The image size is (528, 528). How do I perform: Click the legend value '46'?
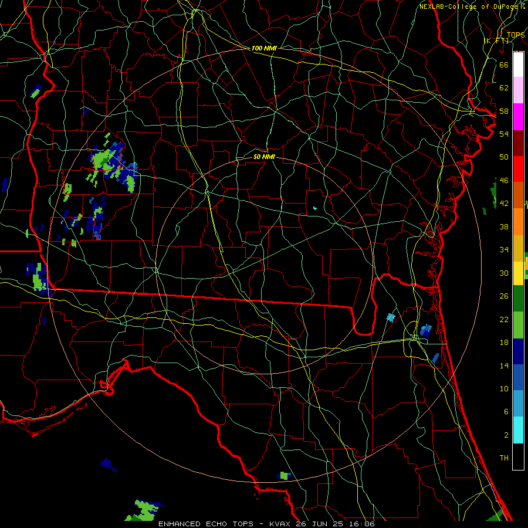[504, 181]
